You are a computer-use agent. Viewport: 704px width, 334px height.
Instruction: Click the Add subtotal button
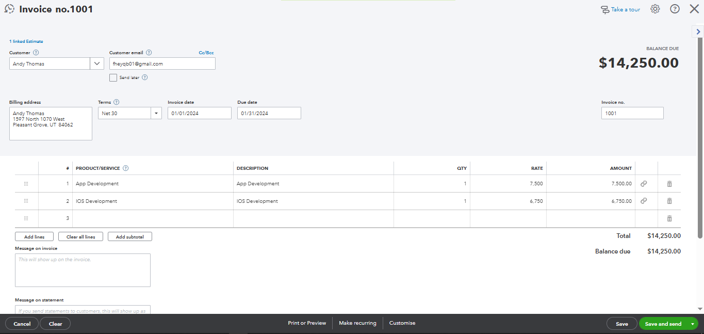tap(130, 237)
